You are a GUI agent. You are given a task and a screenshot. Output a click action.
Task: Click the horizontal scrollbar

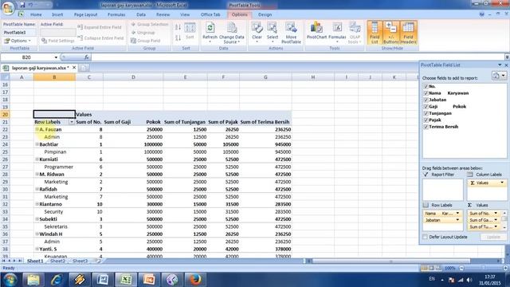(x=391, y=261)
